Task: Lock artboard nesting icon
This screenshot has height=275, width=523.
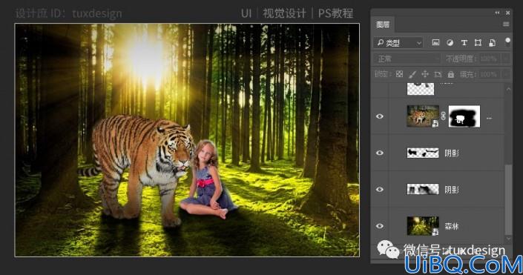Action: (x=438, y=74)
